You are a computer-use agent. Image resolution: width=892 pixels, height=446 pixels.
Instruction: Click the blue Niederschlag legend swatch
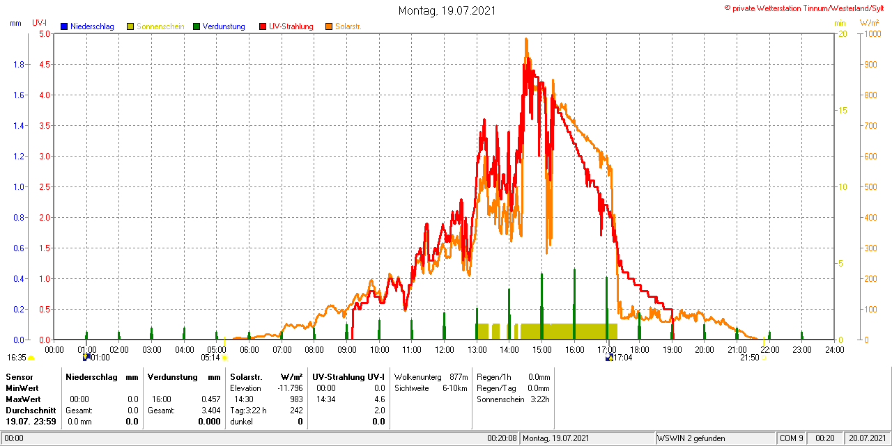64,26
